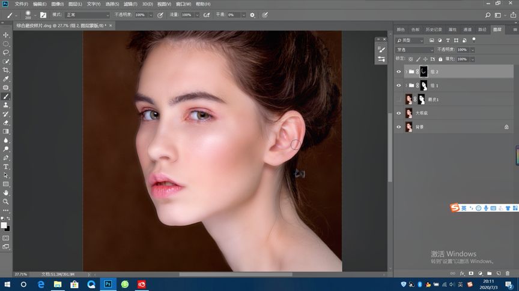Switch to the 历史记录 panel tab
The width and height of the screenshot is (519, 291).
pos(433,29)
